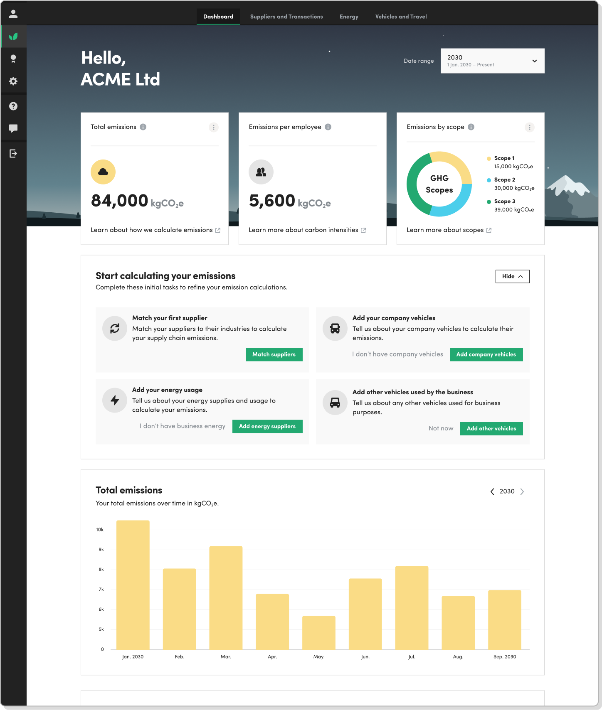
Task: Open the Date range 2030 dropdown
Action: pos(493,61)
